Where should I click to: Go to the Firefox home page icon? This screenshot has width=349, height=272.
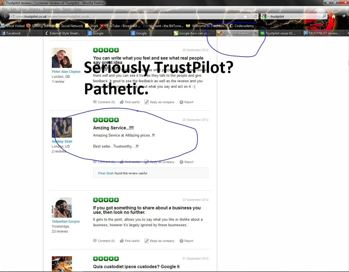pyautogui.click(x=334, y=17)
